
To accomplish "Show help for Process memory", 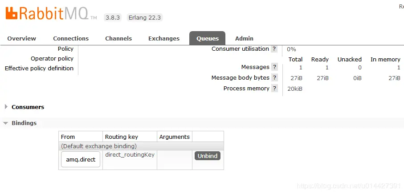I will coord(274,89).
